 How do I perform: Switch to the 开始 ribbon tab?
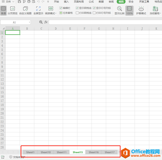[56, 2]
